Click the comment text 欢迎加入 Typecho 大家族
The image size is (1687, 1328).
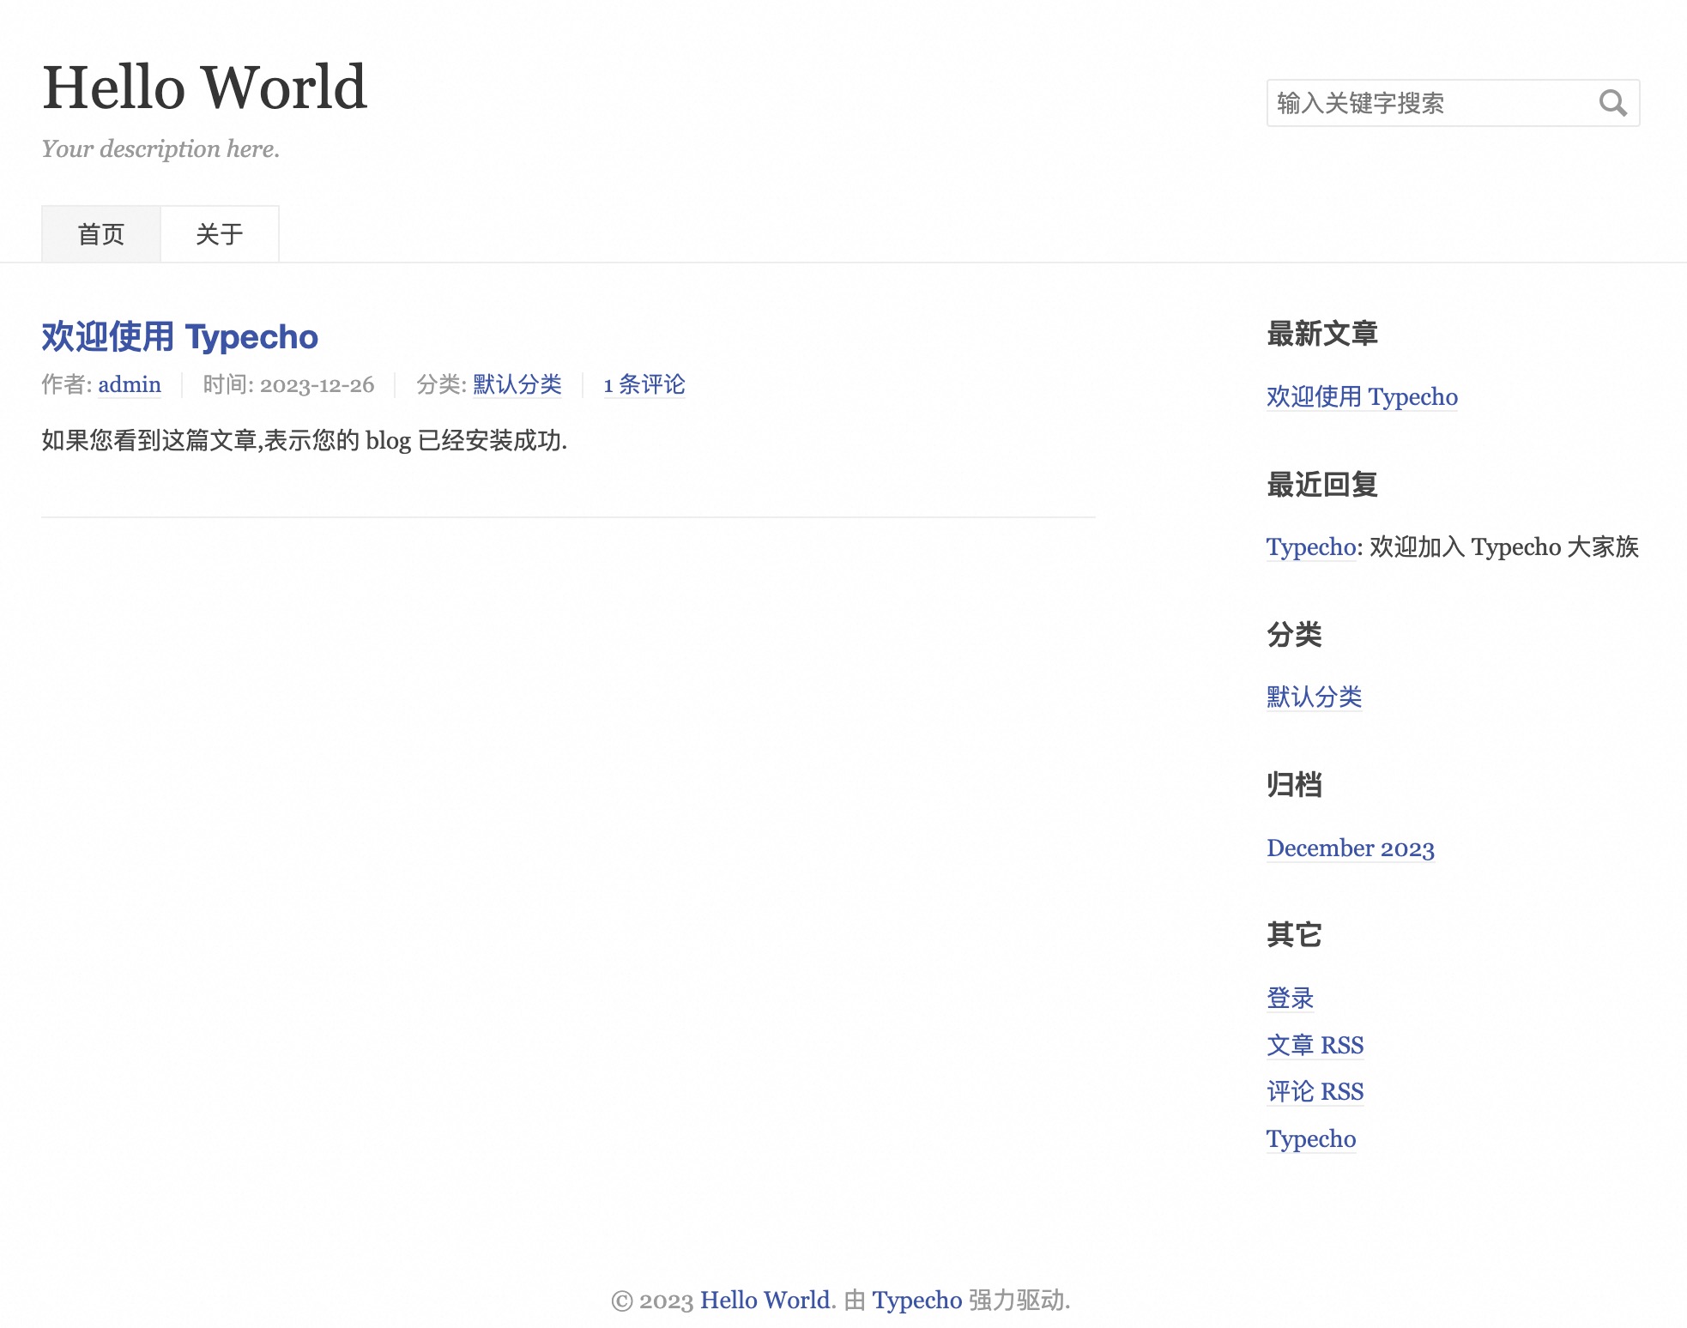1504,546
